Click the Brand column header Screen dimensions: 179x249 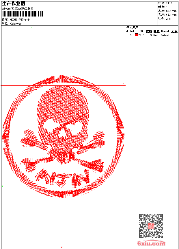click(x=165, y=31)
